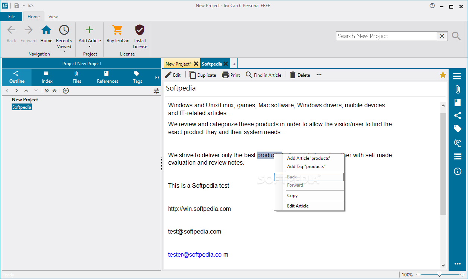468x279 pixels.
Task: Clear the search box with X
Action: click(442, 36)
